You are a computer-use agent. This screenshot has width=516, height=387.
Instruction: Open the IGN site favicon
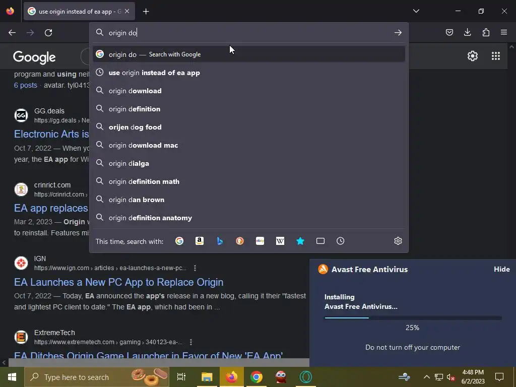pyautogui.click(x=21, y=263)
